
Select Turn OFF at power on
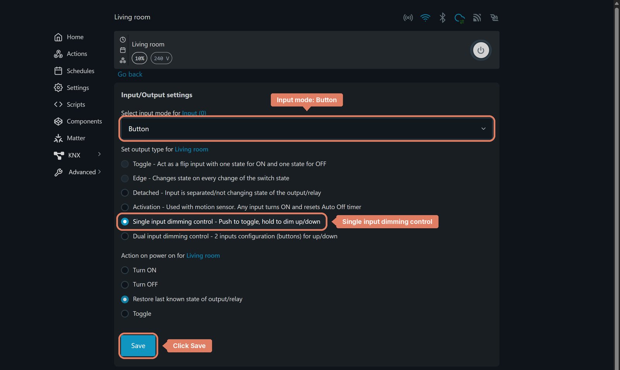click(125, 285)
